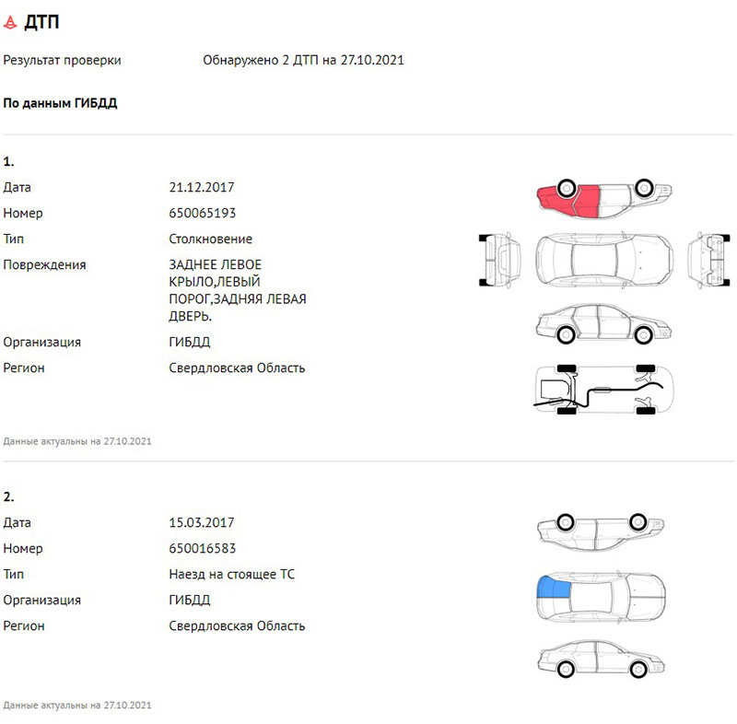The width and height of the screenshot is (737, 724).
Task: Click the red-highlighted car side diagram
Action: click(603, 196)
